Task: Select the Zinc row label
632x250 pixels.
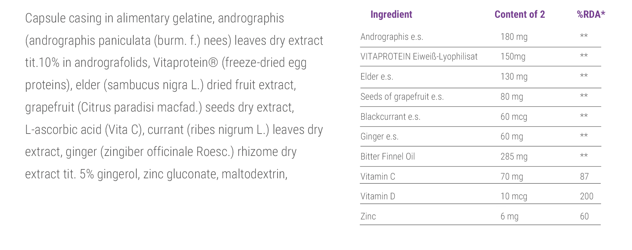Action: click(368, 216)
